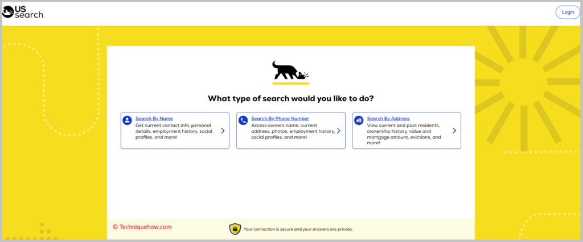Image resolution: width=583 pixels, height=242 pixels.
Task: Open the Search By Phone Number link
Action: pos(280,119)
